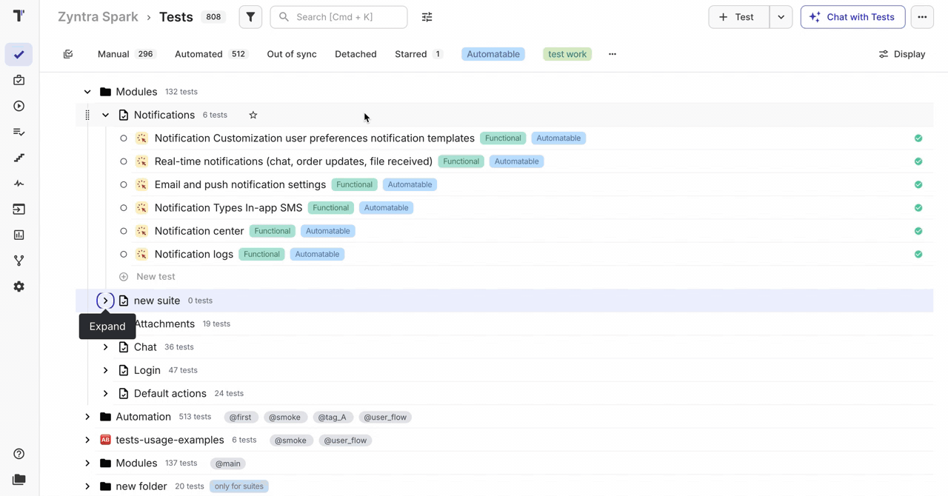Star the Notifications suite
The height and width of the screenshot is (496, 948).
click(x=253, y=115)
